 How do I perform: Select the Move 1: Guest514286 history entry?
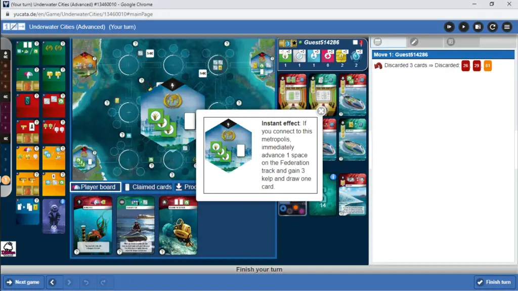click(443, 55)
